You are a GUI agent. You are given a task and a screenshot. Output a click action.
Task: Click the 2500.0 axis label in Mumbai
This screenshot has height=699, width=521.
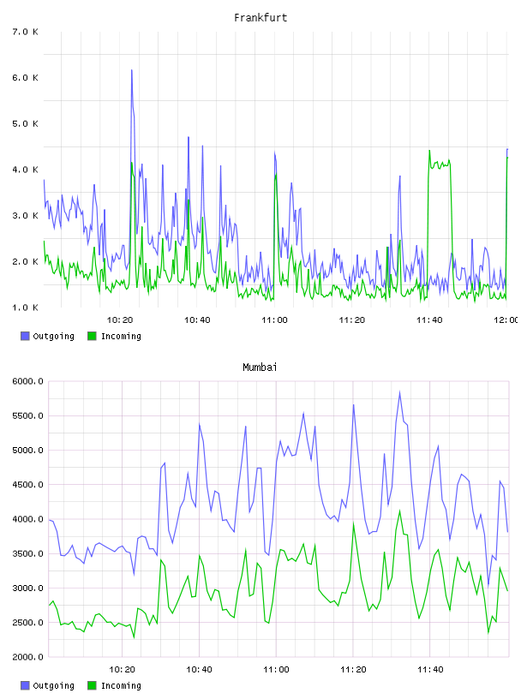tap(28, 622)
